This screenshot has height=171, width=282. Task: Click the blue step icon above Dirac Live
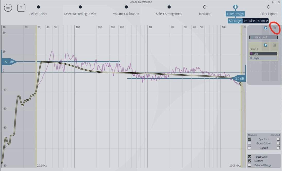pyautogui.click(x=266, y=28)
